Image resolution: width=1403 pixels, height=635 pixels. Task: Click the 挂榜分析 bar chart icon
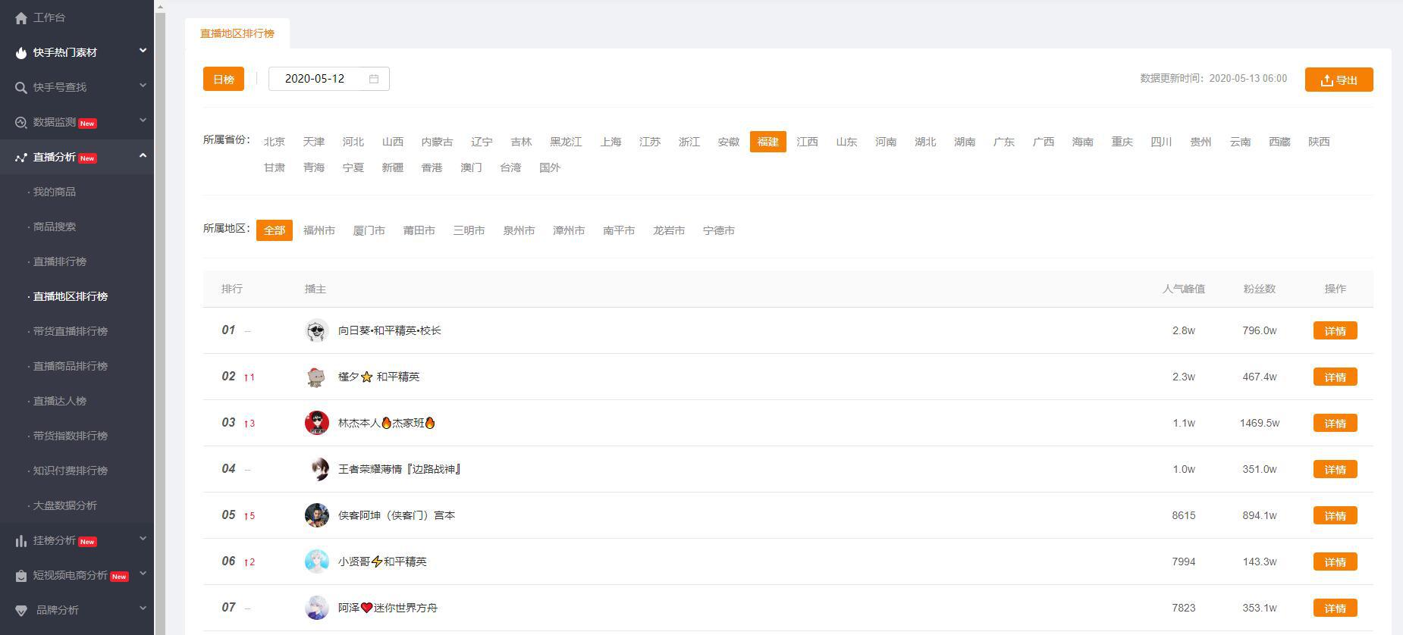point(20,541)
